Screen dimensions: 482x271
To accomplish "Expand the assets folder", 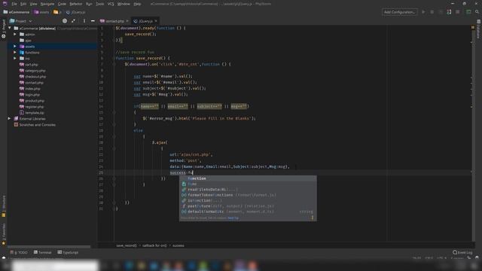I will pyautogui.click(x=15, y=47).
